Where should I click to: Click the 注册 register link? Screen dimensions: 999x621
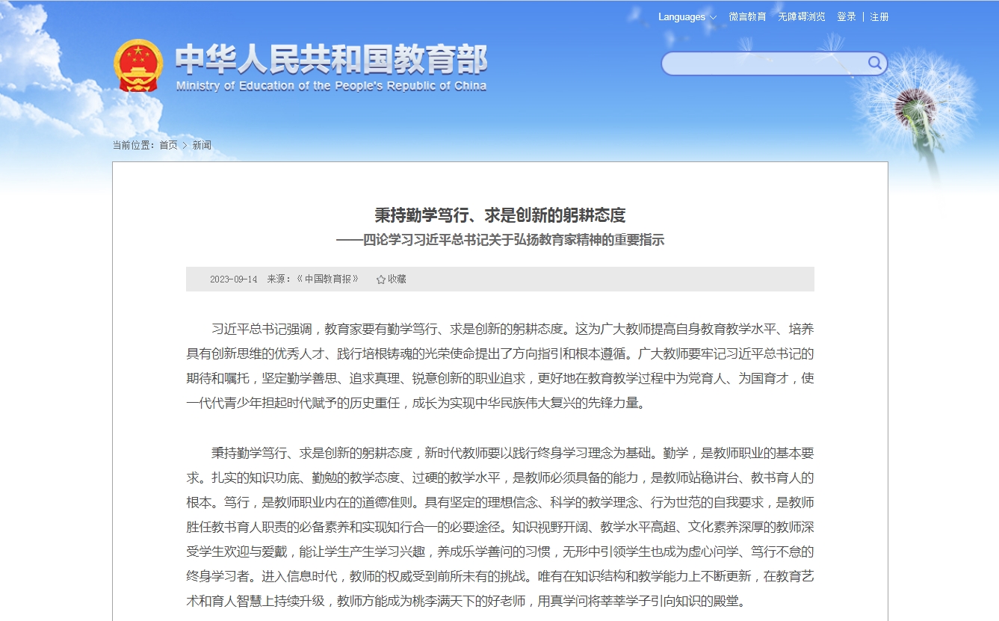click(x=879, y=17)
